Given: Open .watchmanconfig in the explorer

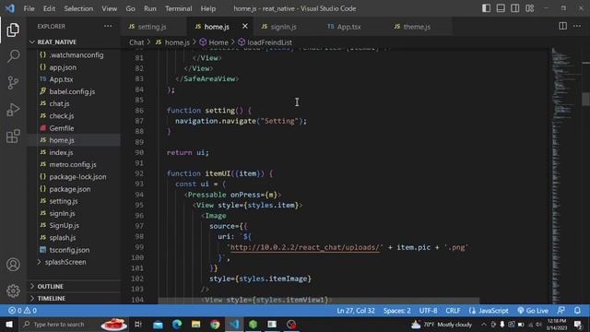Looking at the screenshot, I should (74, 55).
